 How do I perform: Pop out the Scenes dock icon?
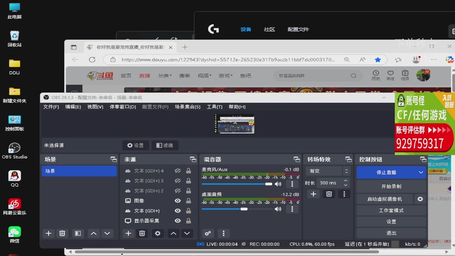(113, 159)
